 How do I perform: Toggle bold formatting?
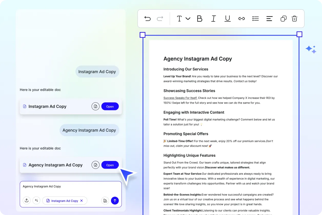(x=199, y=18)
